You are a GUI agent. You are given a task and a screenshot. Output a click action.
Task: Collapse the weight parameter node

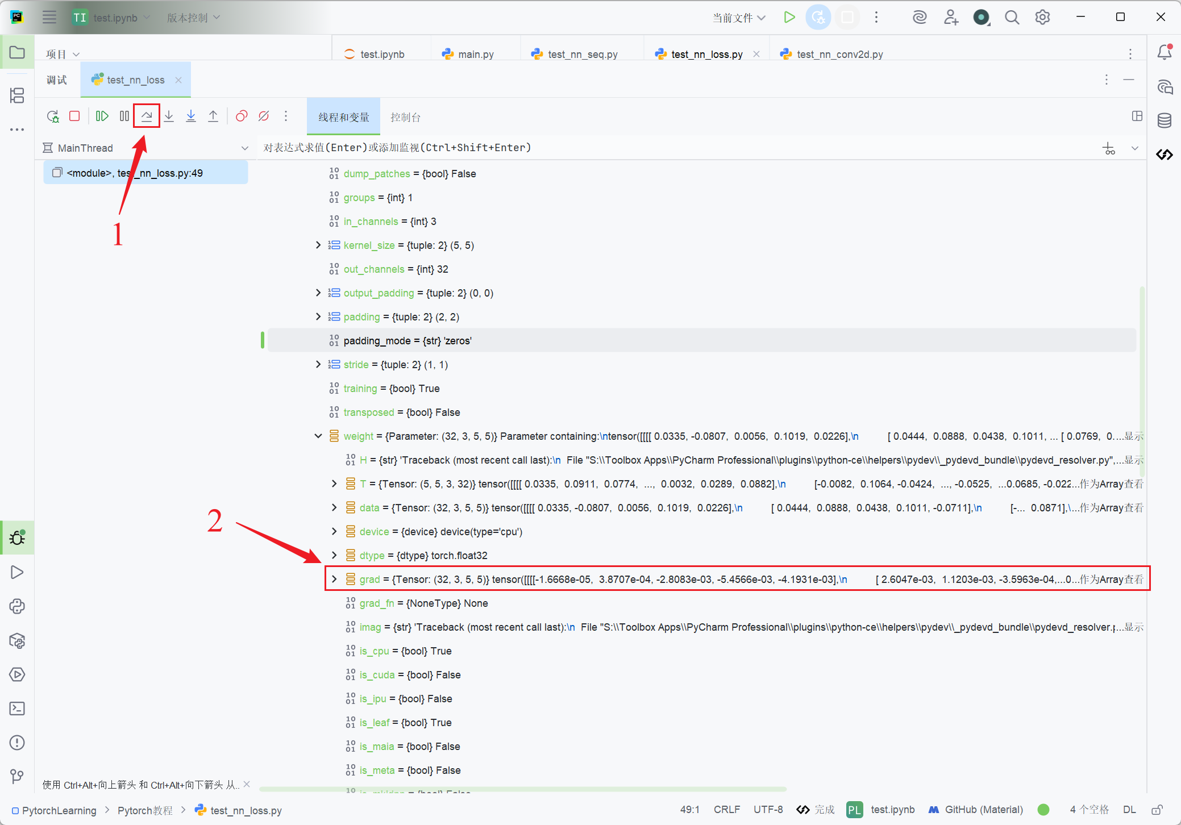(x=318, y=436)
